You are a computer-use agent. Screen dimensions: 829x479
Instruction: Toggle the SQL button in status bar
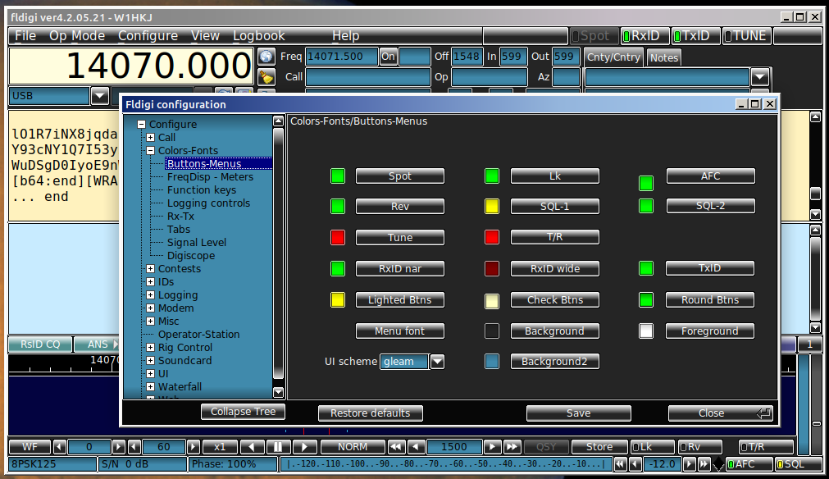[798, 464]
